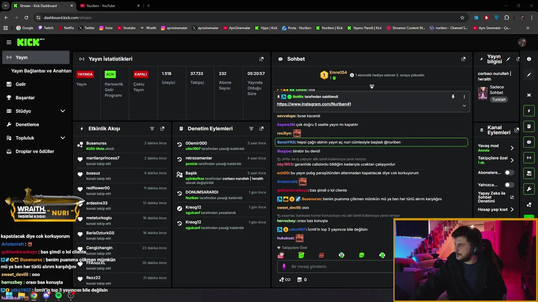Bookmark this page with the star icon
The height and width of the screenshot is (302, 538).
[462, 18]
